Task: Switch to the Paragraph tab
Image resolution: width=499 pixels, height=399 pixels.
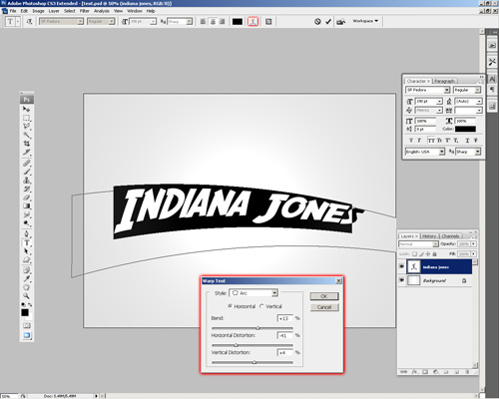Action: point(444,81)
